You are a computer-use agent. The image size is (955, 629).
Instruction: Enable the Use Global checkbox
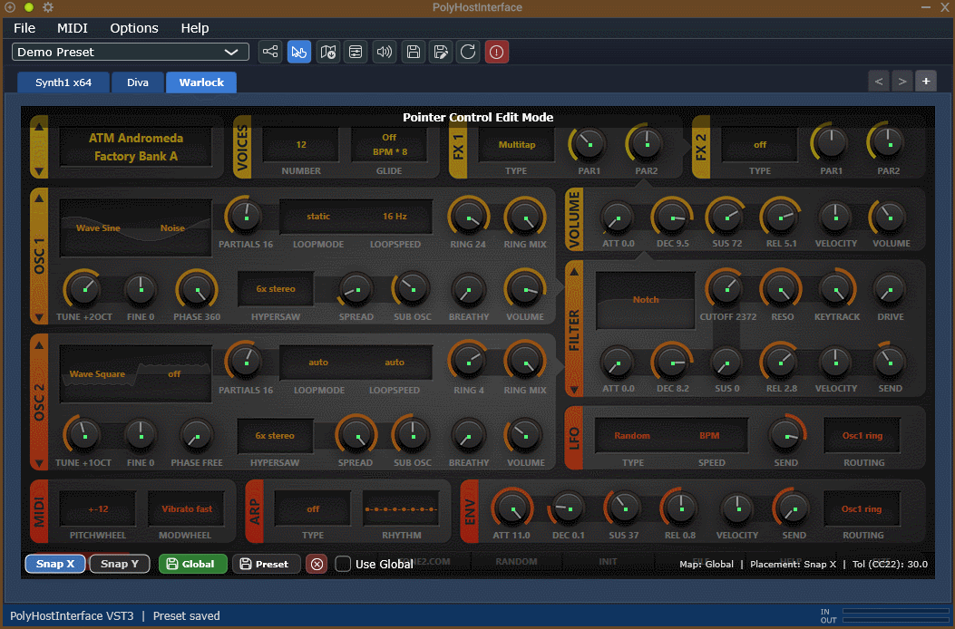343,564
